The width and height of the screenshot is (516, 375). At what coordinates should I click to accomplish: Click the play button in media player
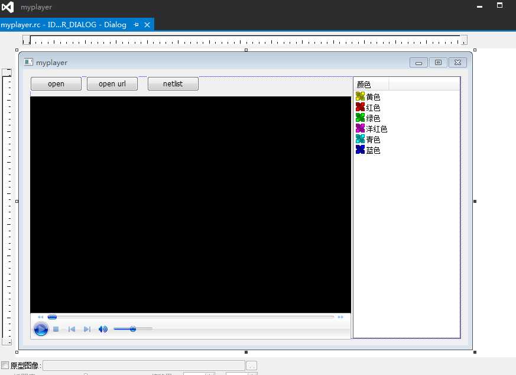[41, 329]
